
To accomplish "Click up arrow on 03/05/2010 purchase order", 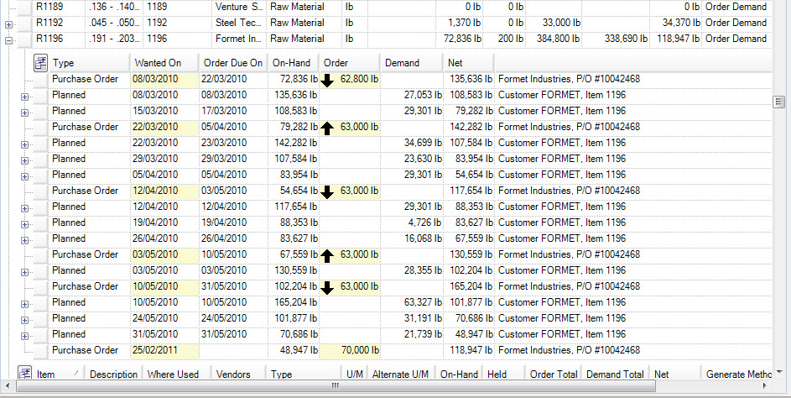I will [328, 255].
